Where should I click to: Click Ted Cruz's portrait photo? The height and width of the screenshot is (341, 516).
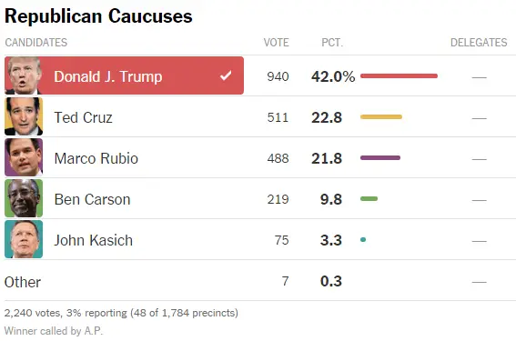(x=24, y=116)
